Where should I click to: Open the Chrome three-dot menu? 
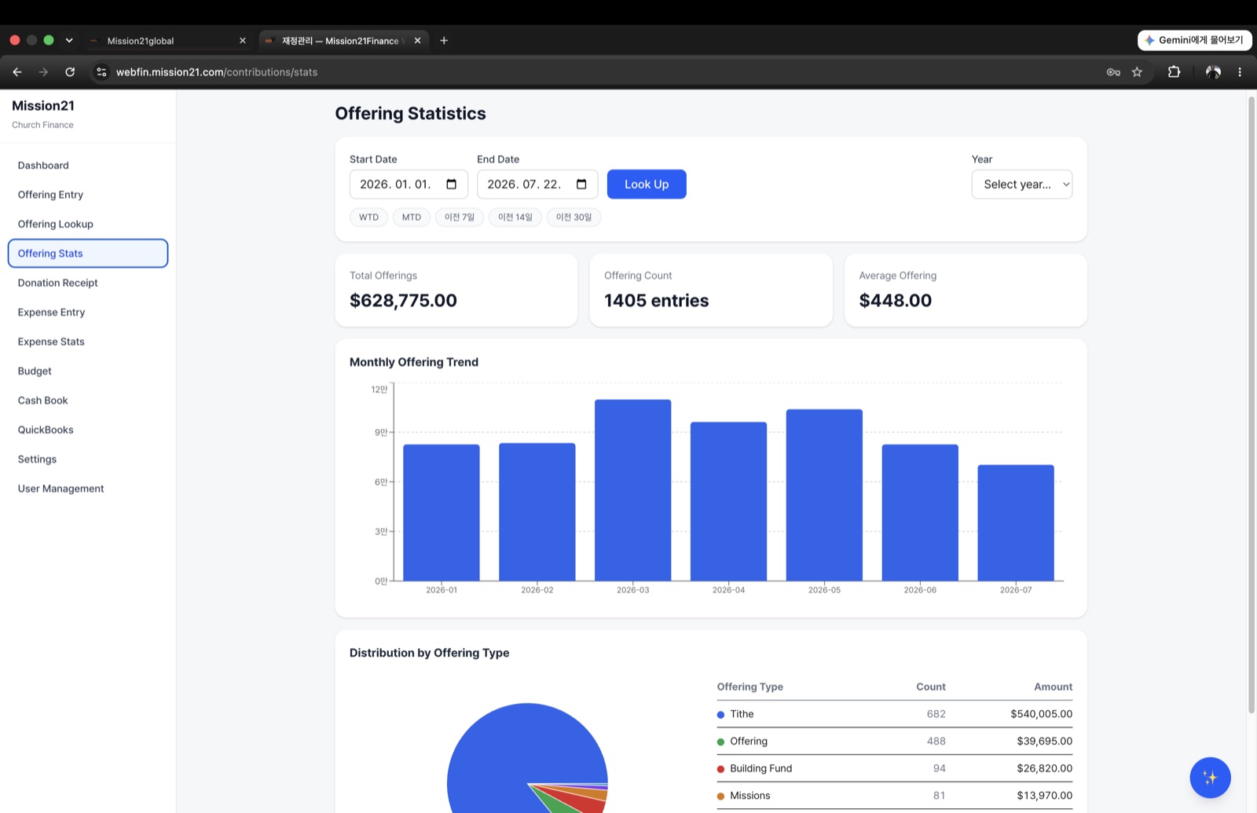[1240, 72]
